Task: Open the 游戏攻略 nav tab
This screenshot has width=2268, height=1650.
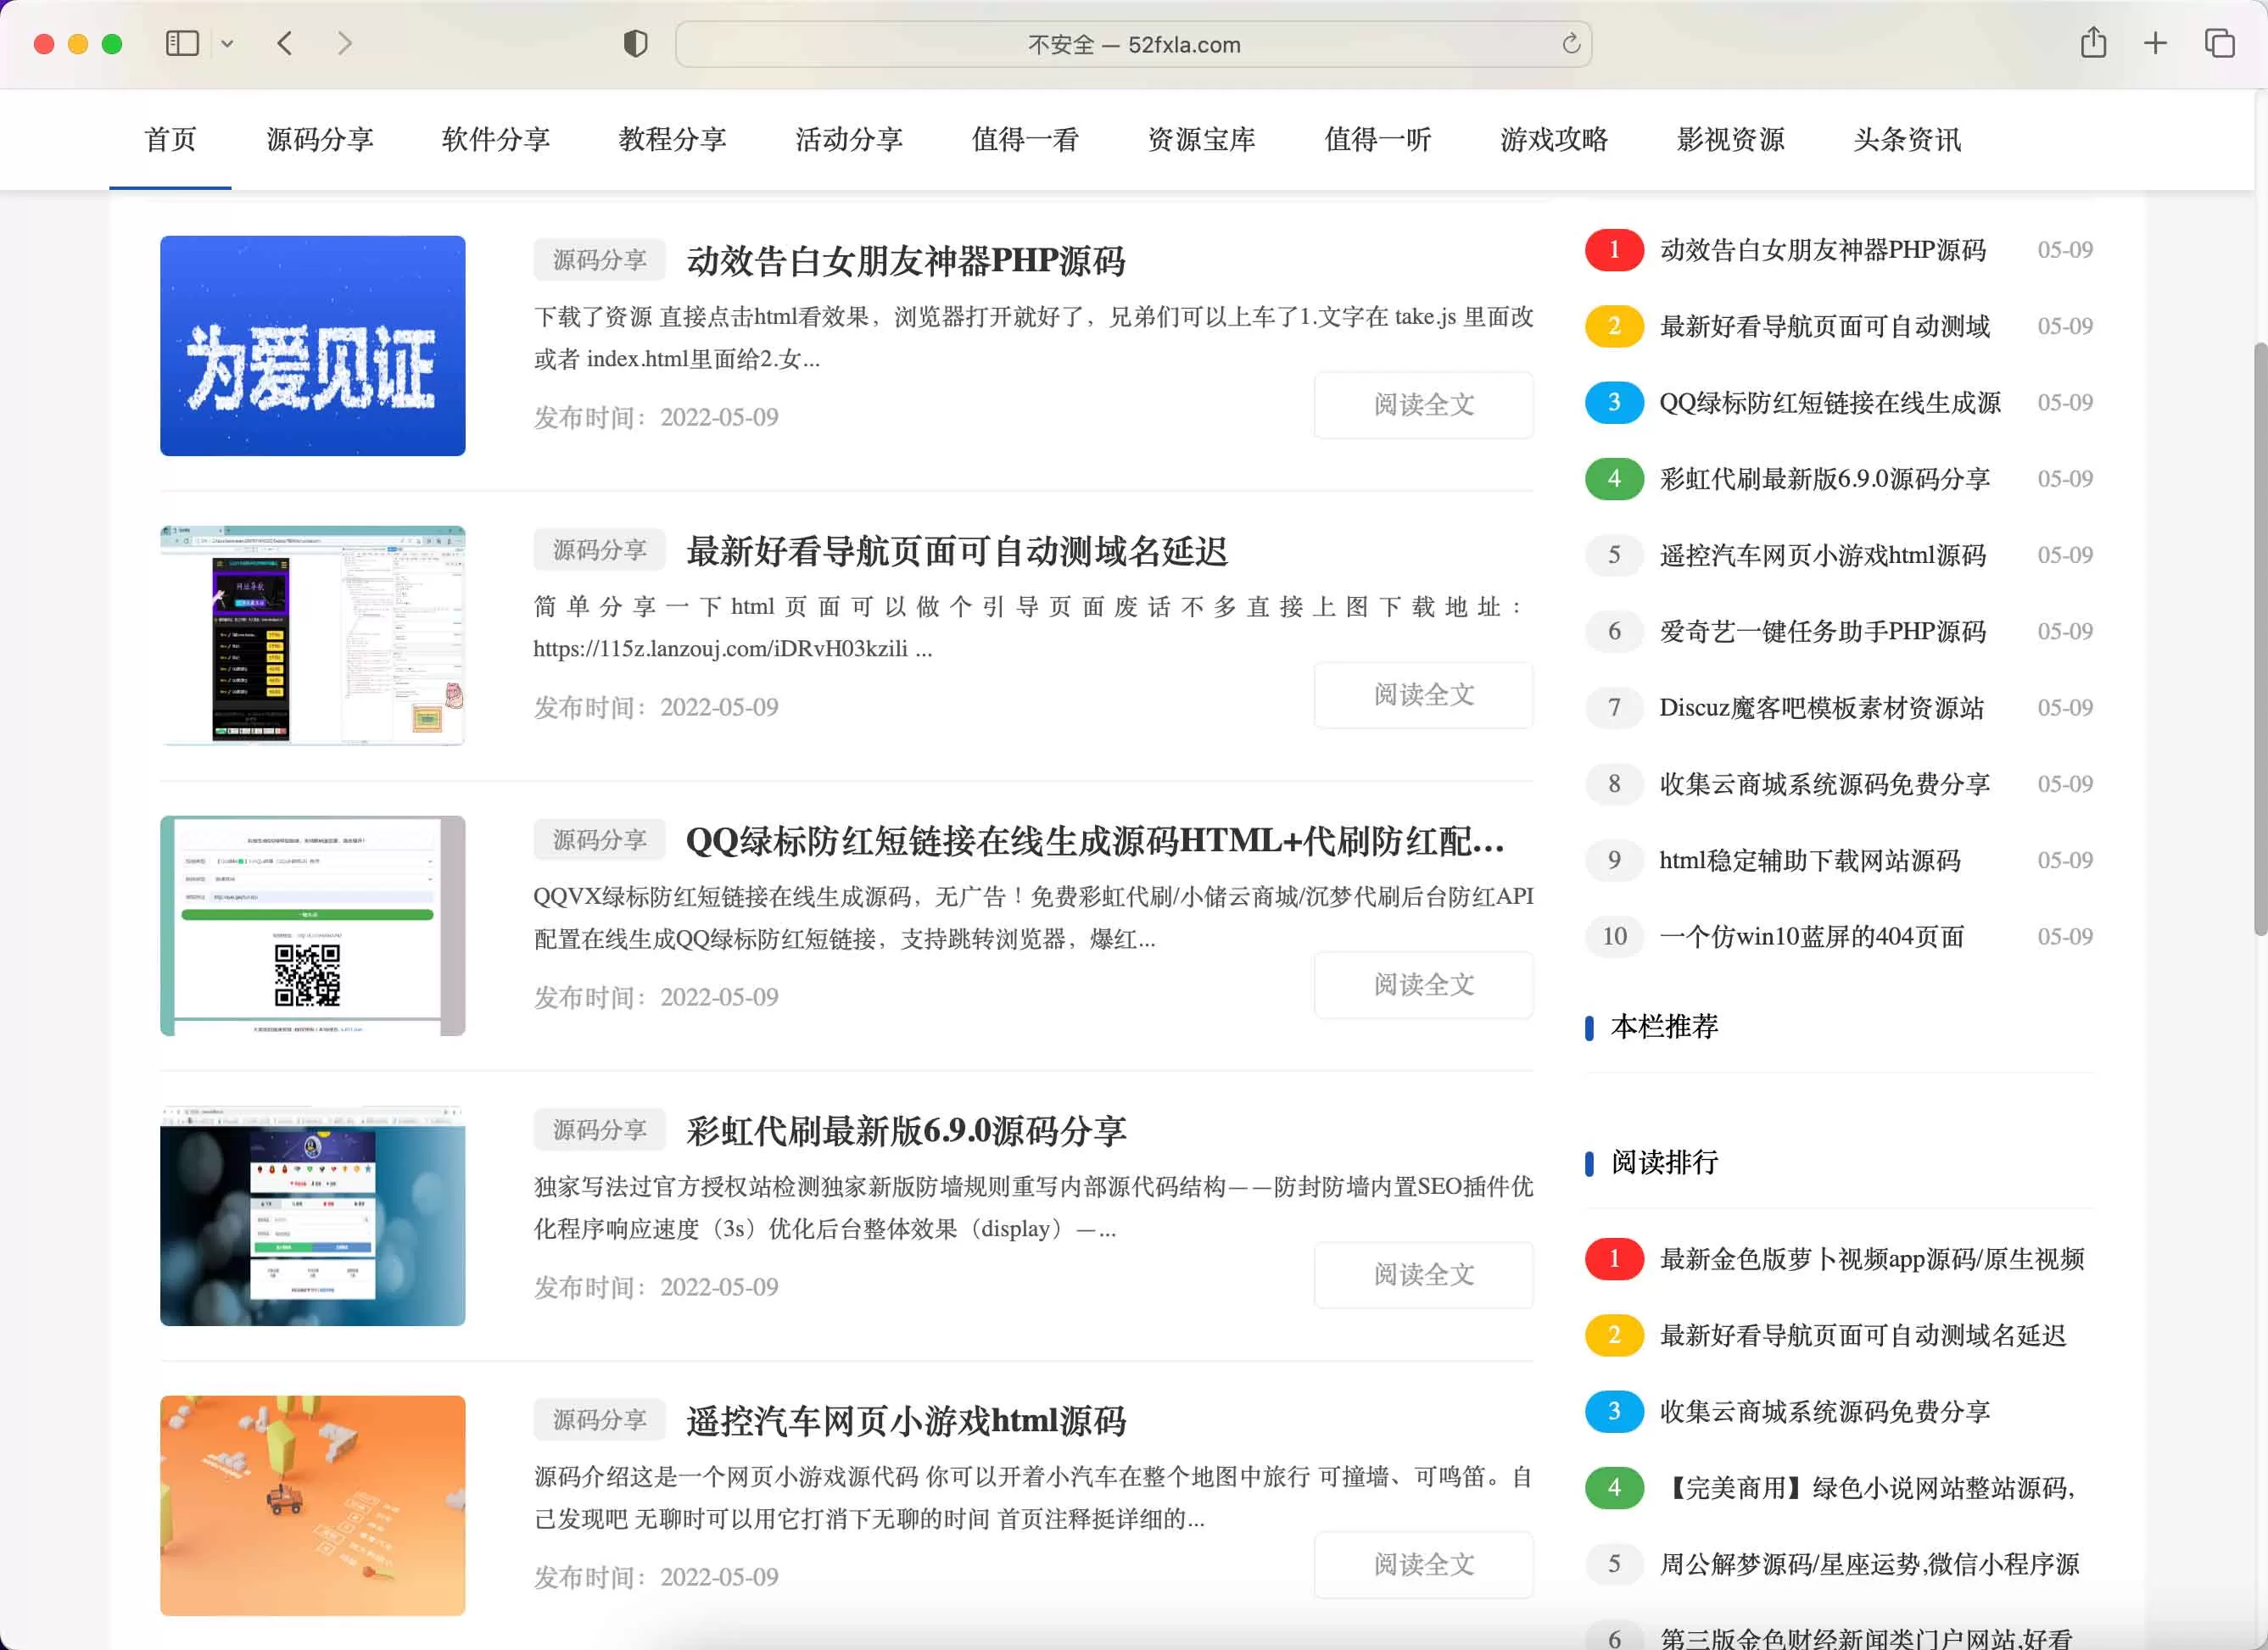Action: click(1554, 140)
